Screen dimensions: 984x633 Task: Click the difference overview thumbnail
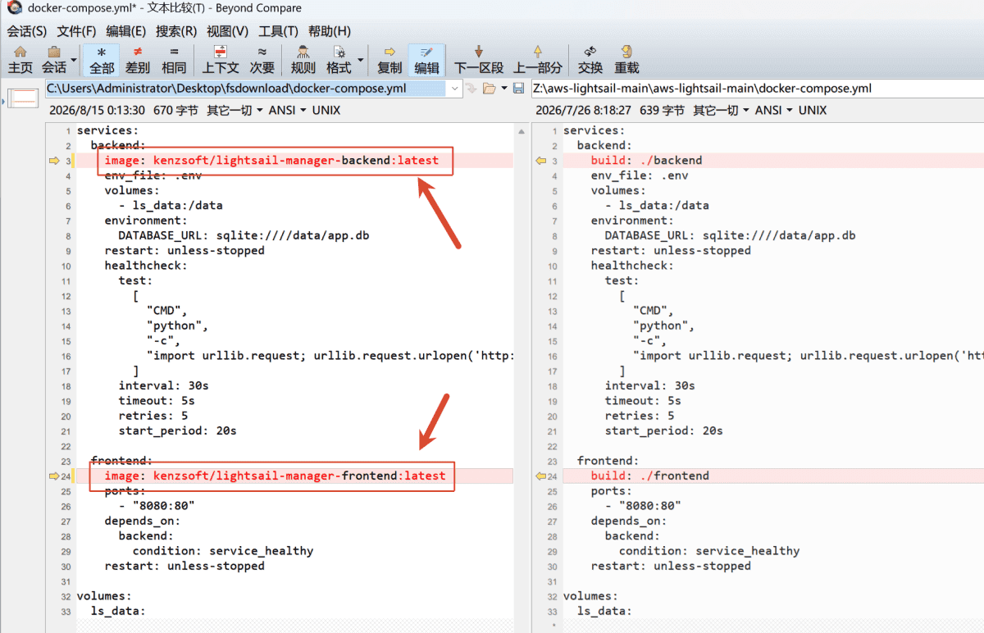24,98
